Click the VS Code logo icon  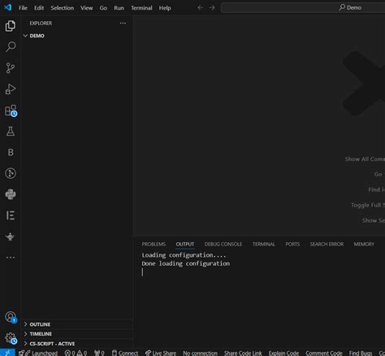pyautogui.click(x=7, y=7)
